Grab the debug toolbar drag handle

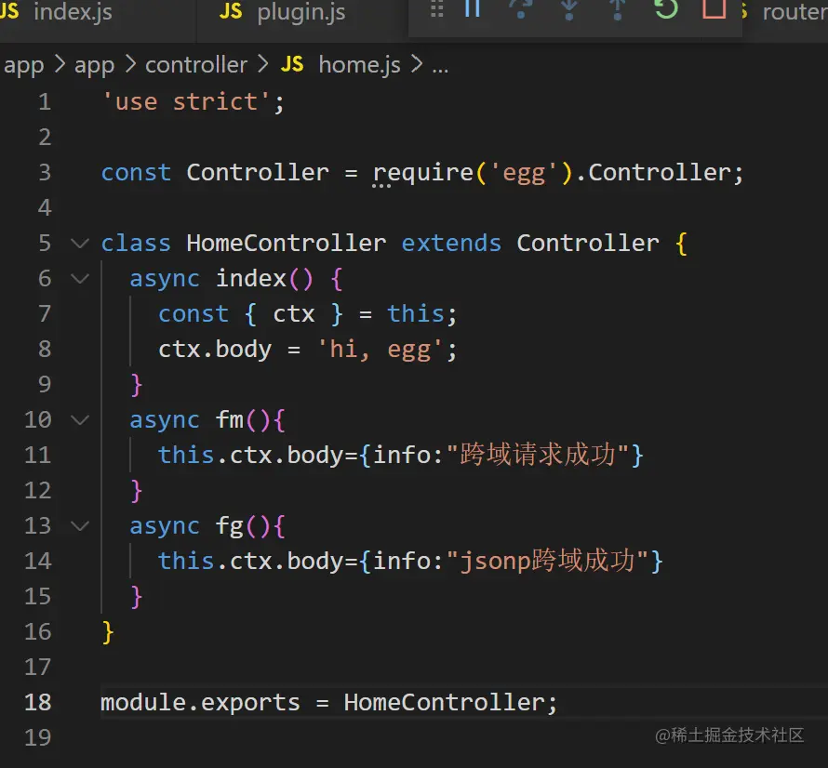pyautogui.click(x=436, y=9)
